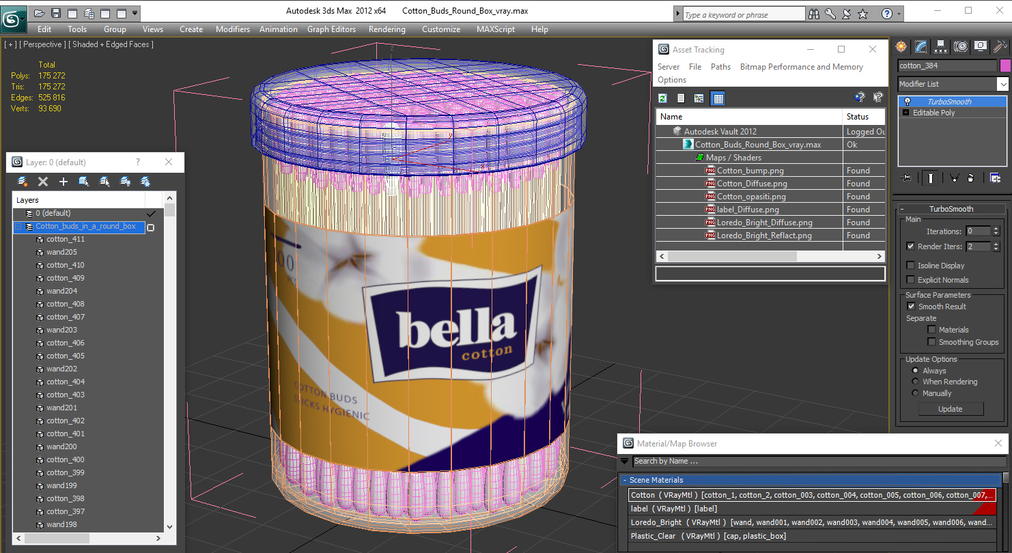Click the pink object color swatch
This screenshot has width=1012, height=553.
tap(1004, 66)
